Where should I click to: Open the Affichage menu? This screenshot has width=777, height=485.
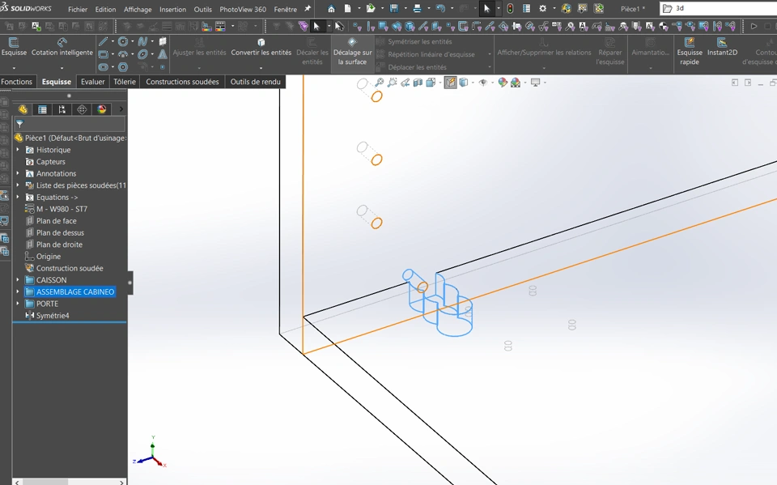(x=138, y=10)
